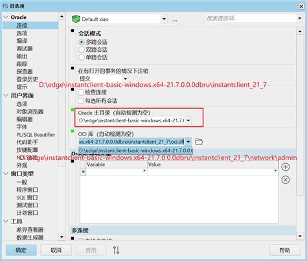Click the 取消 button

coord(56,250)
